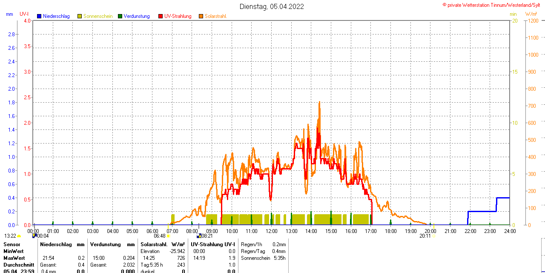
Task: Click the blue Niederschlag legend swatch
Action: pyautogui.click(x=39, y=16)
